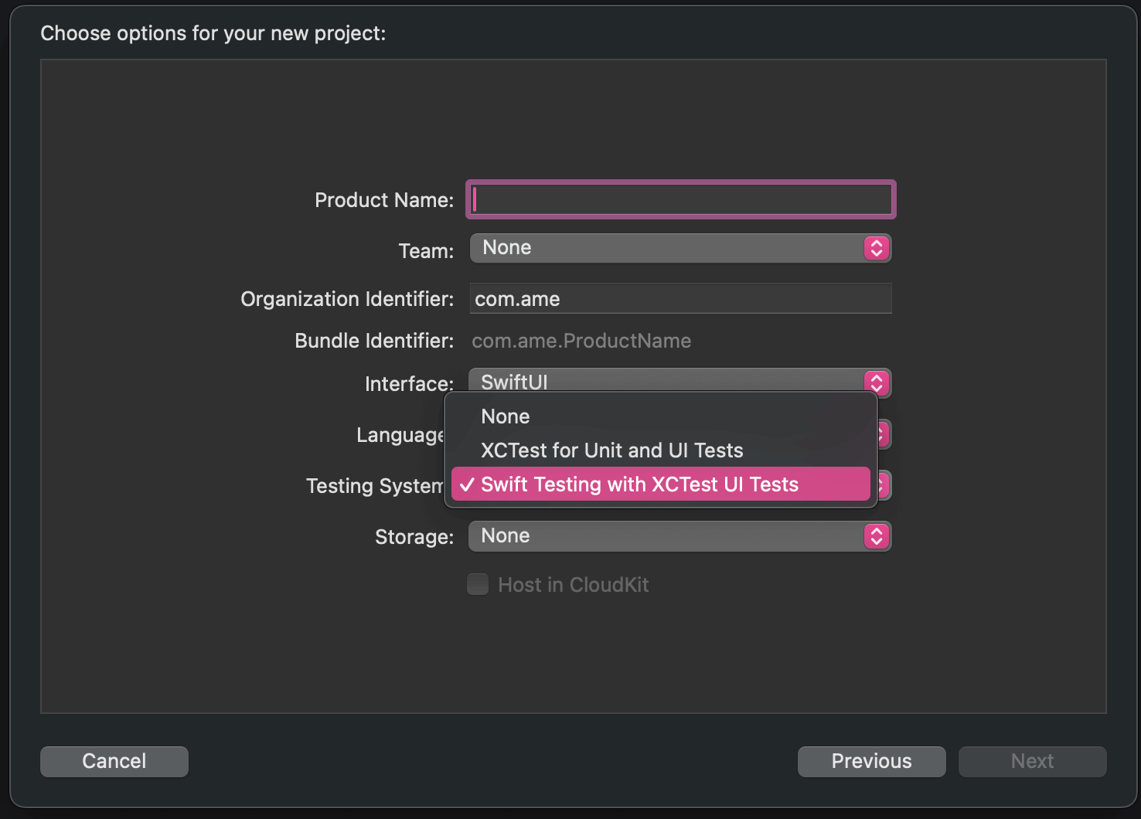Viewport: 1141px width, 819px height.
Task: Click the Team label
Action: [x=426, y=251]
